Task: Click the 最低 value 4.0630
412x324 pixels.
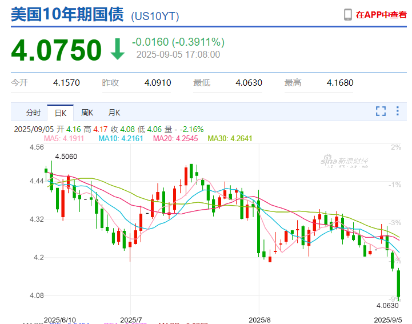Action: point(249,83)
